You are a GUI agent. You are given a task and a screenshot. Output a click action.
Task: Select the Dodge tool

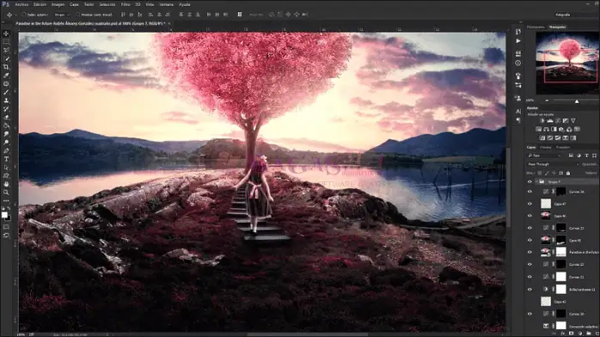tap(6, 143)
